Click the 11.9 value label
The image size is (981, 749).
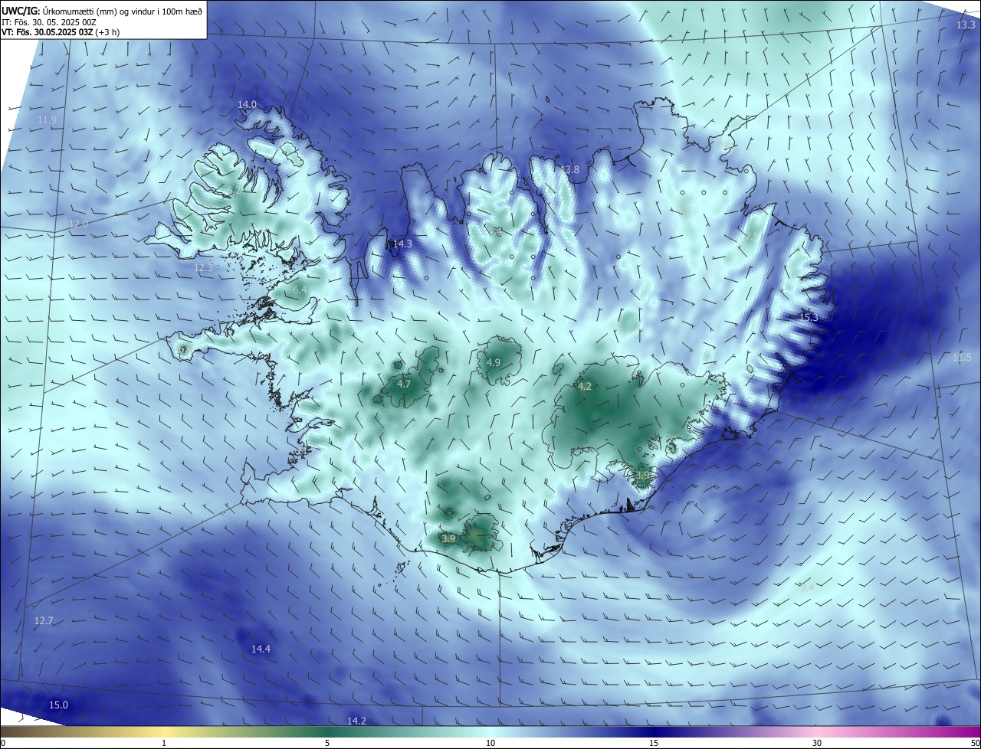coord(47,120)
